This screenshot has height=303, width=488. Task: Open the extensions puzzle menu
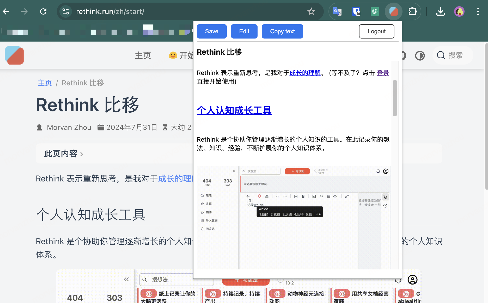[412, 11]
